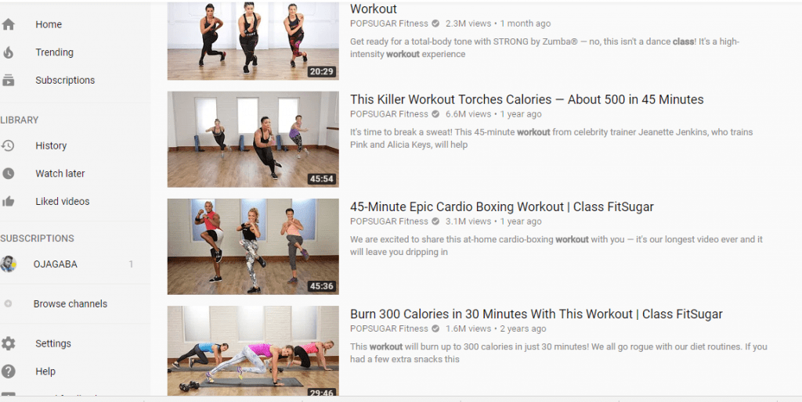Click the Settings gear icon
The image size is (802, 402).
[8, 344]
